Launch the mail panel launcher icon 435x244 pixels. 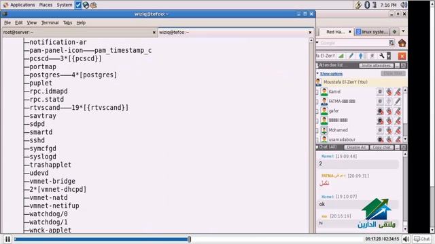(x=94, y=5)
